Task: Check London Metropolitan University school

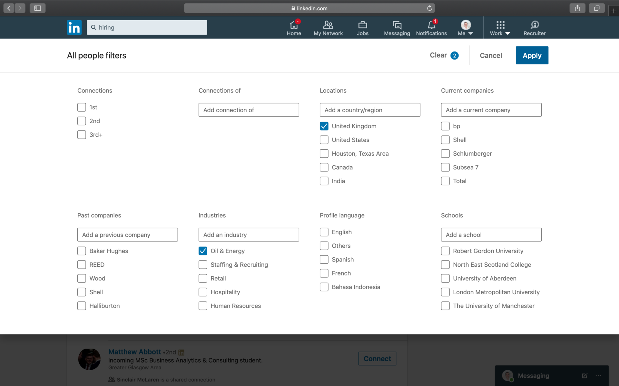Action: pyautogui.click(x=445, y=292)
